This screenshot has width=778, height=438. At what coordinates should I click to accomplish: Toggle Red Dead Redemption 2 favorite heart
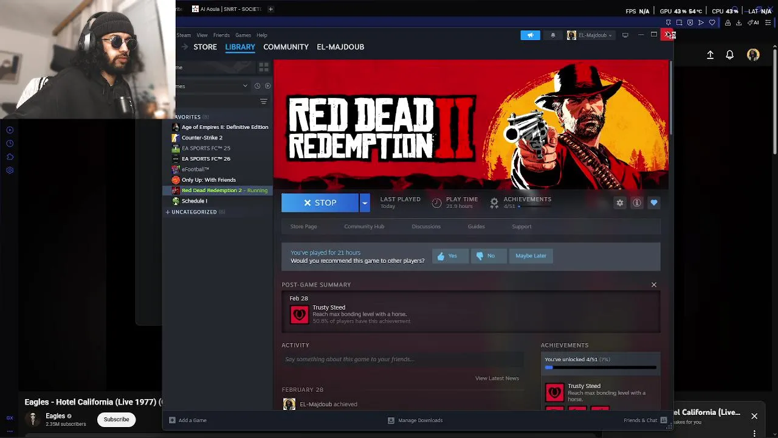point(653,203)
